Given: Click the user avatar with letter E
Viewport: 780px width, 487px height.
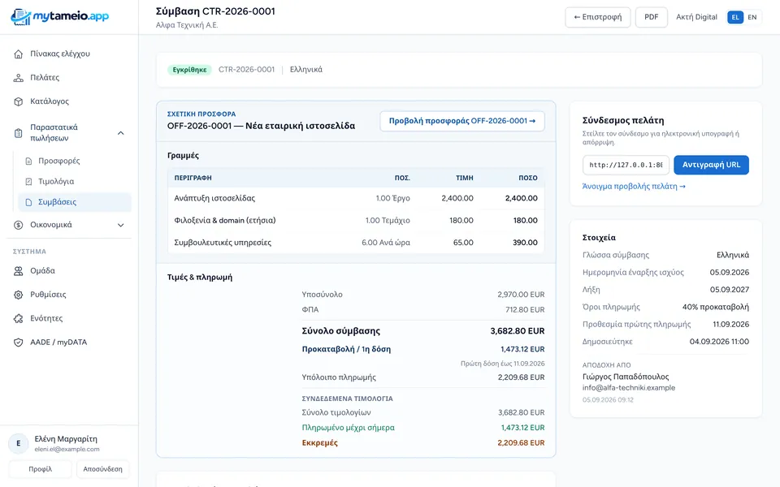Looking at the screenshot, I should [19, 443].
